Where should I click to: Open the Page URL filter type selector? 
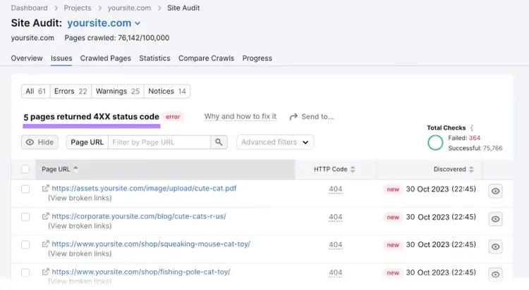[x=87, y=142]
